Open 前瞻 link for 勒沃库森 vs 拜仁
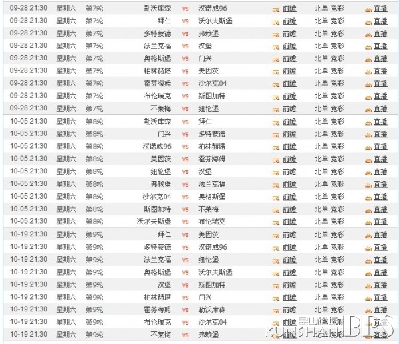The height and width of the screenshot is (344, 399). (x=289, y=122)
